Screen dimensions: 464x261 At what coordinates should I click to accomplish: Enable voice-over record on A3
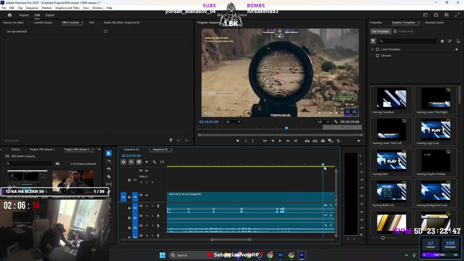158,226
